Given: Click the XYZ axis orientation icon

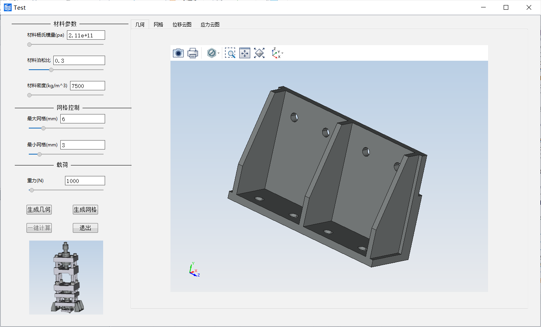Looking at the screenshot, I should [x=276, y=53].
